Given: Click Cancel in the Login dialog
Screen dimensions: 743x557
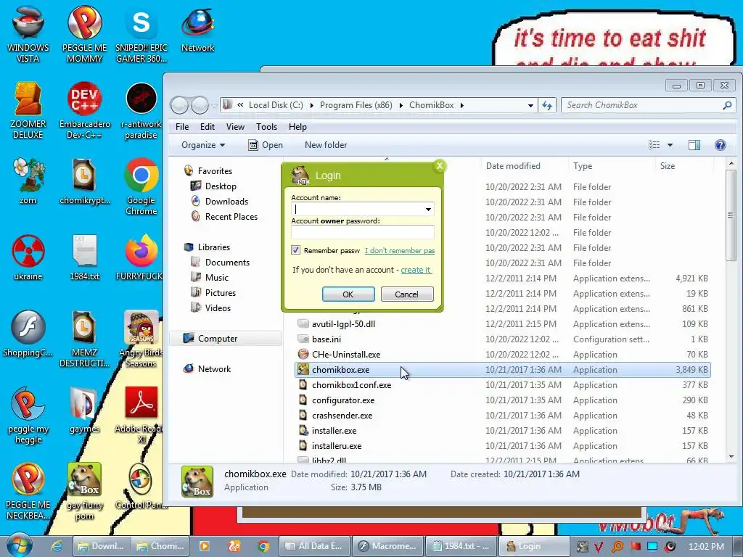Looking at the screenshot, I should point(407,294).
